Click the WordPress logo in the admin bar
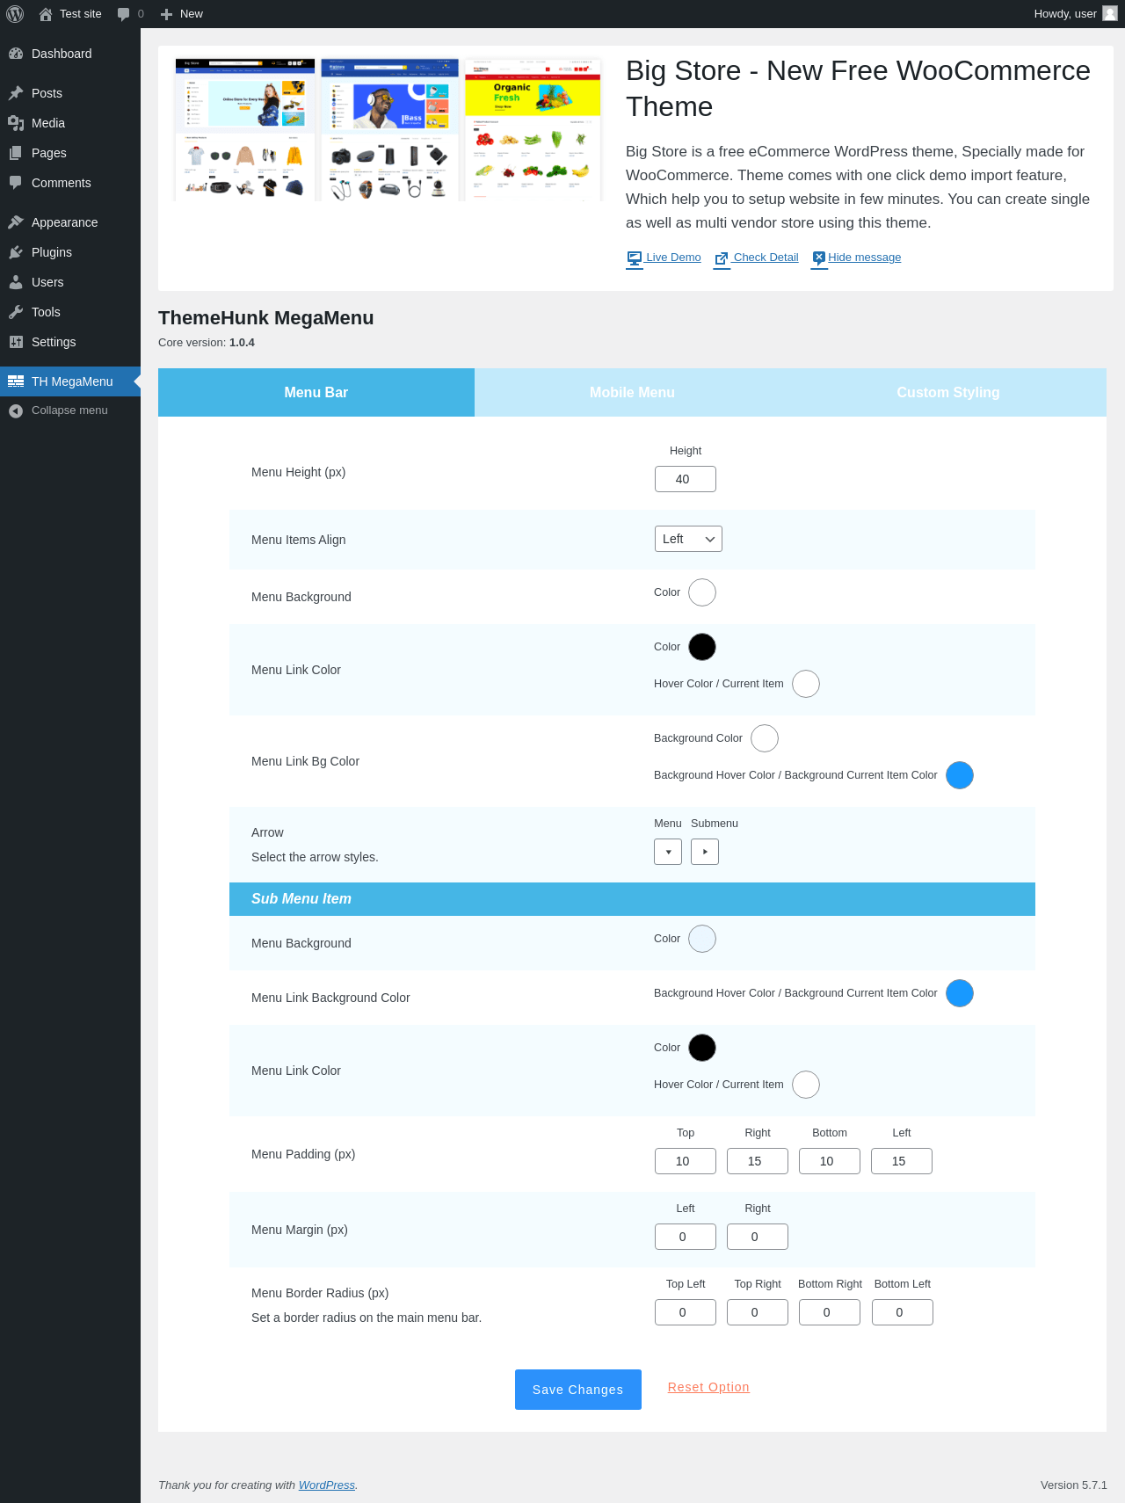The image size is (1125, 1503). [15, 14]
